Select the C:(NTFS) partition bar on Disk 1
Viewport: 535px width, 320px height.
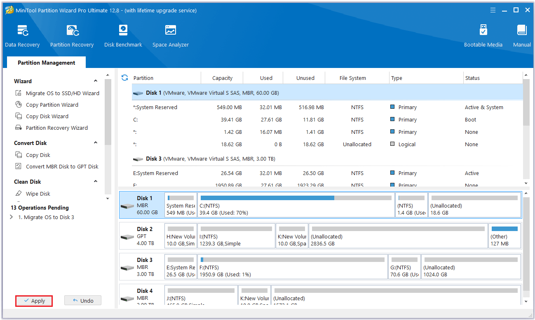pos(296,205)
